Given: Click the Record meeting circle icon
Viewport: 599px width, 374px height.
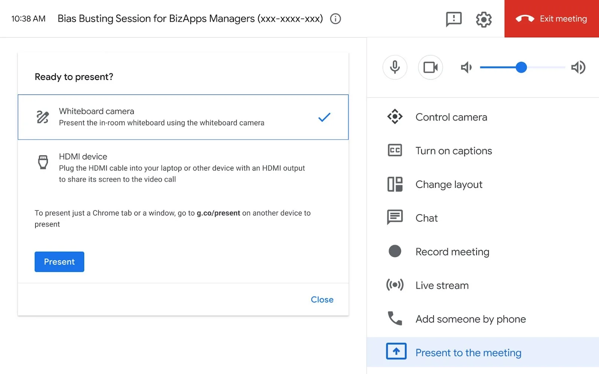Looking at the screenshot, I should click(395, 251).
